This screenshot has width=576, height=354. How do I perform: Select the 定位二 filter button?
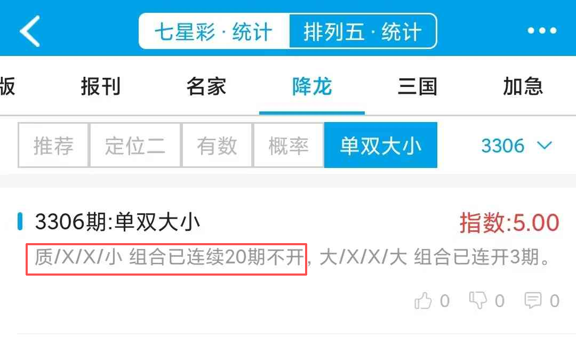135,145
